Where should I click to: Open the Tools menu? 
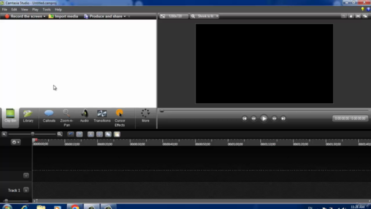click(46, 9)
